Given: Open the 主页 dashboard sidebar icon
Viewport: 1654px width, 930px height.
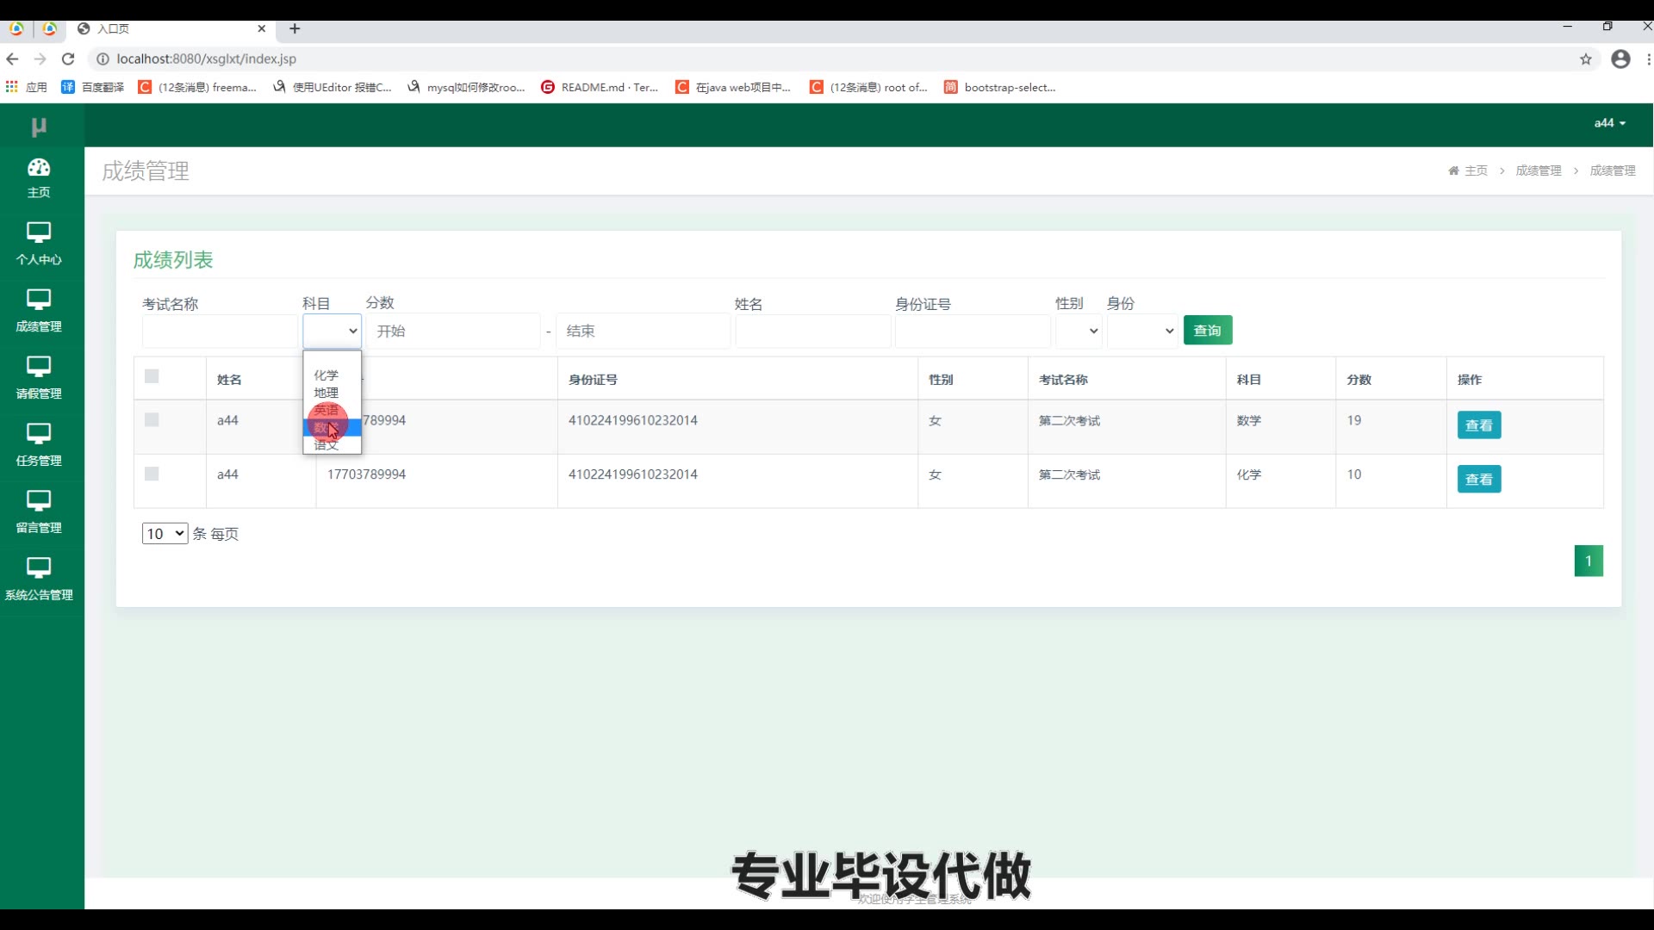Looking at the screenshot, I should pyautogui.click(x=39, y=178).
